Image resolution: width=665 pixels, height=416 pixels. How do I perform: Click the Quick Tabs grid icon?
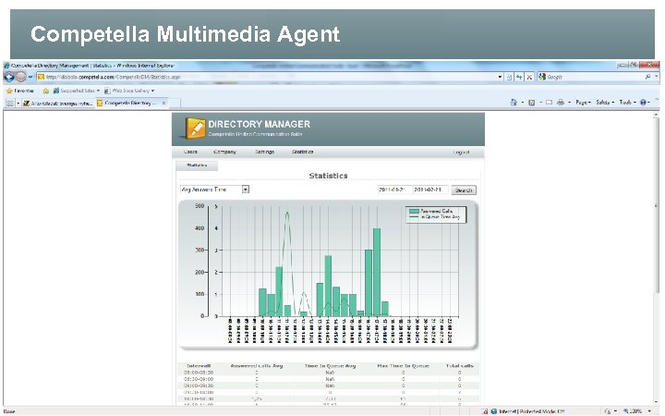click(x=10, y=103)
